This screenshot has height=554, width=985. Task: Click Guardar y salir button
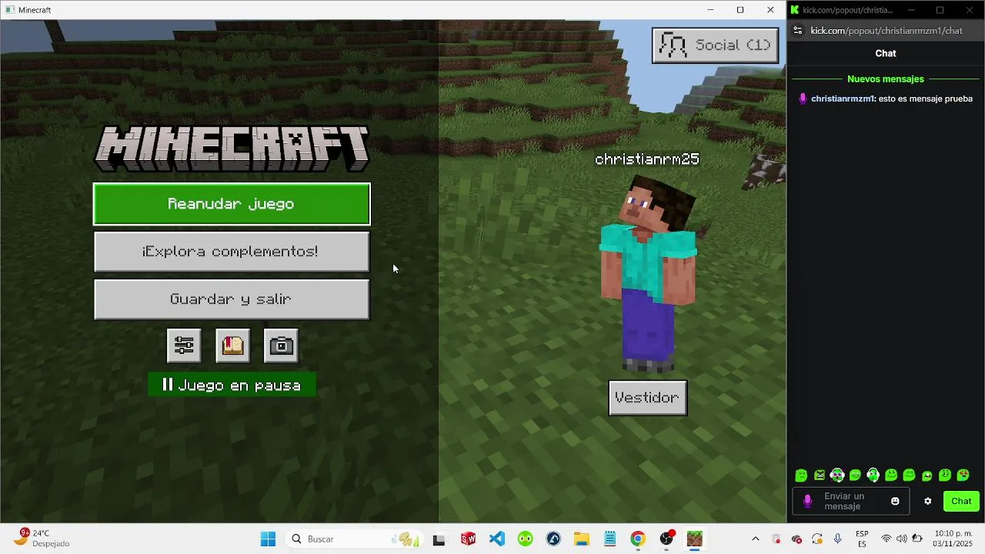click(232, 299)
